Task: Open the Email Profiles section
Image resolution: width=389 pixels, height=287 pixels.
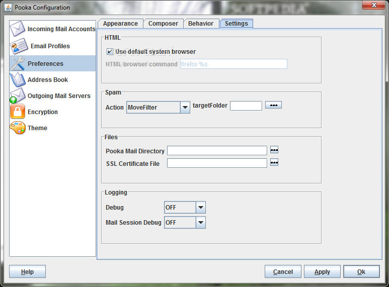Action: tap(53, 46)
